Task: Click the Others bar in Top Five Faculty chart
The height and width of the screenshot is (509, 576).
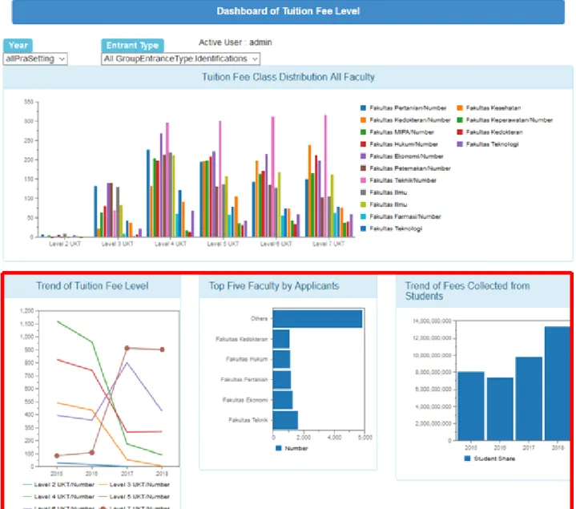Action: coord(318,319)
